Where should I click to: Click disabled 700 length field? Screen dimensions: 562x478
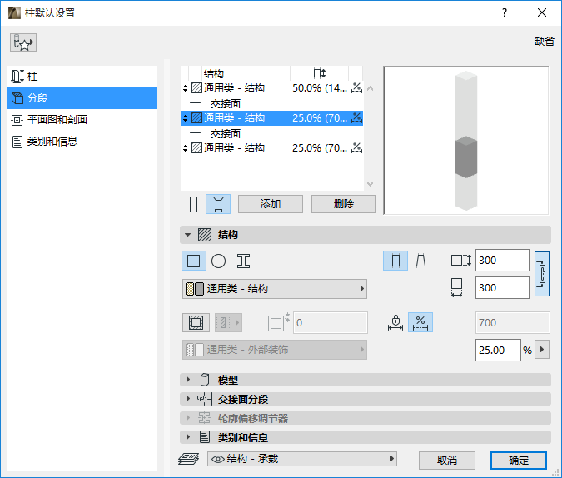pyautogui.click(x=513, y=323)
